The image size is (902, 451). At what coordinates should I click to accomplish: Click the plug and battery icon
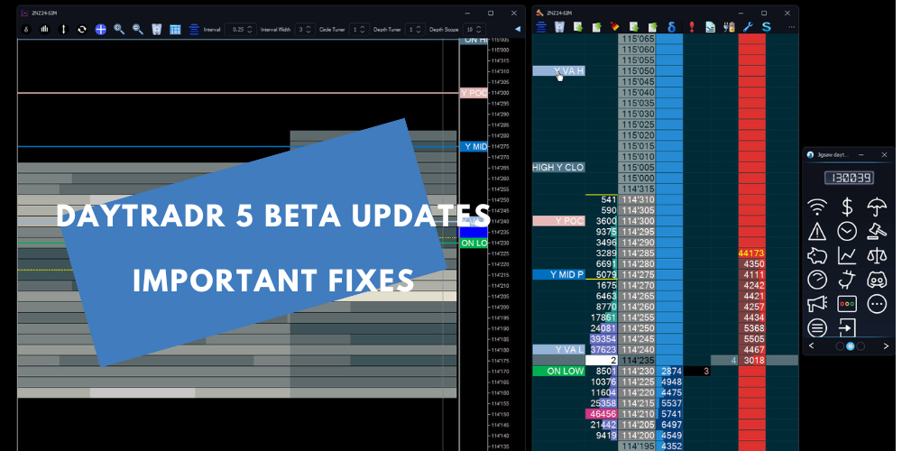tap(729, 26)
